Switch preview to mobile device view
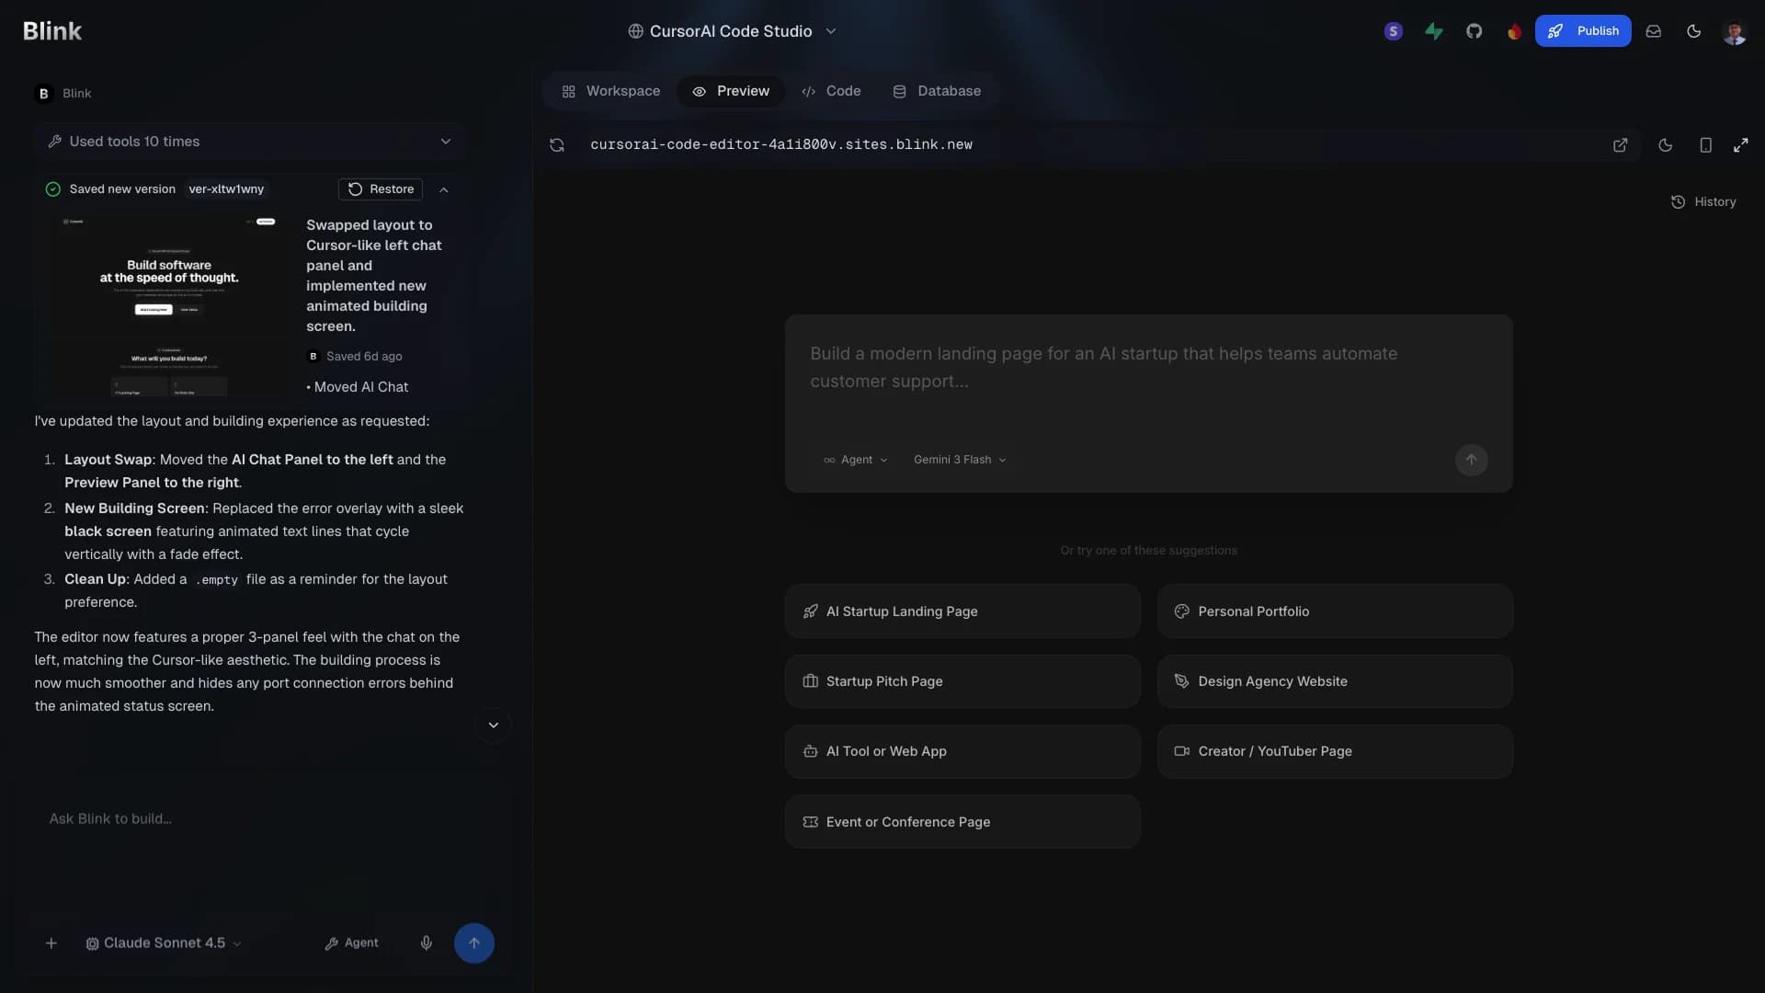The width and height of the screenshot is (1765, 993). point(1705,144)
